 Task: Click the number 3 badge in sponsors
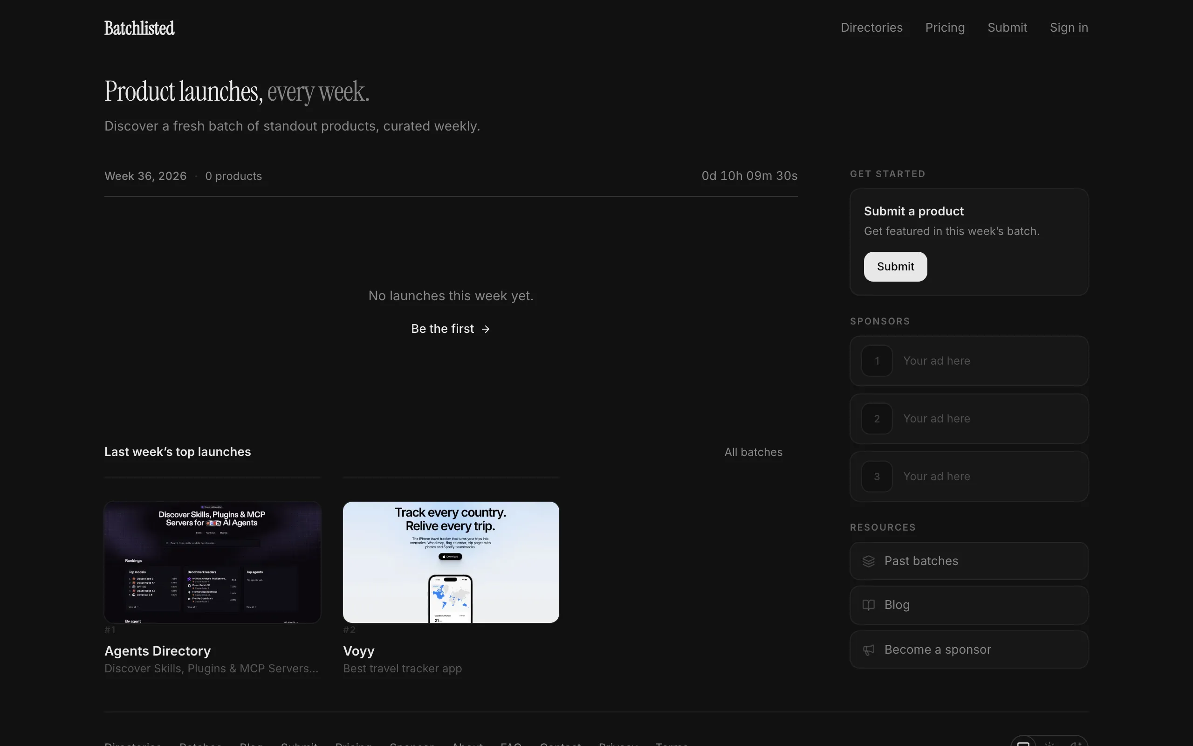[x=877, y=476]
